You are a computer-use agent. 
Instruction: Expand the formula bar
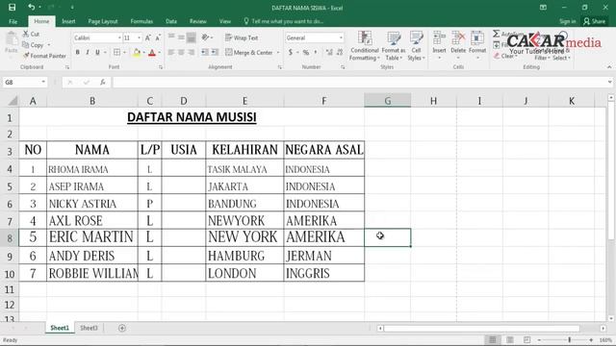click(x=609, y=82)
